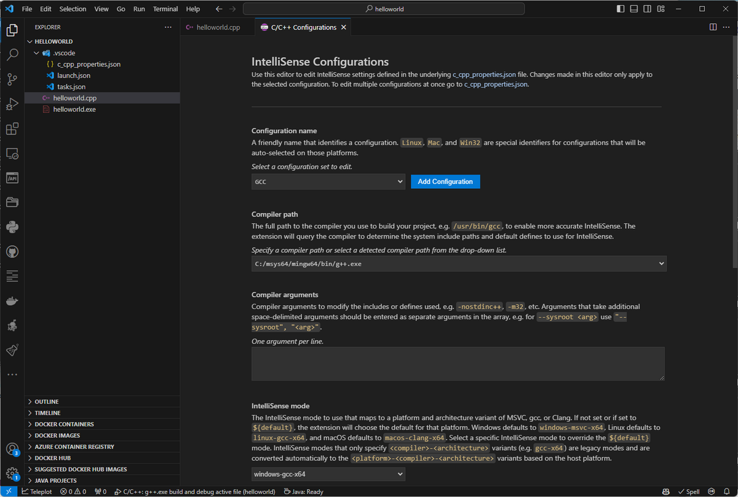Close the C/C++ Configurations tab

[x=344, y=27]
